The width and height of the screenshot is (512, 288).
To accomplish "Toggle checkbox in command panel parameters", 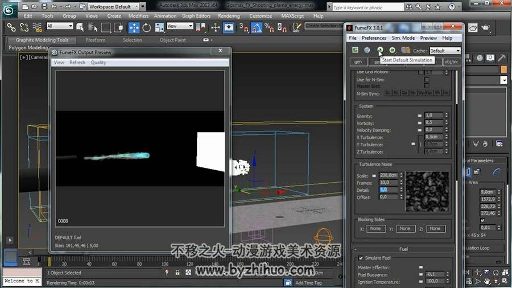I will pos(482,220).
